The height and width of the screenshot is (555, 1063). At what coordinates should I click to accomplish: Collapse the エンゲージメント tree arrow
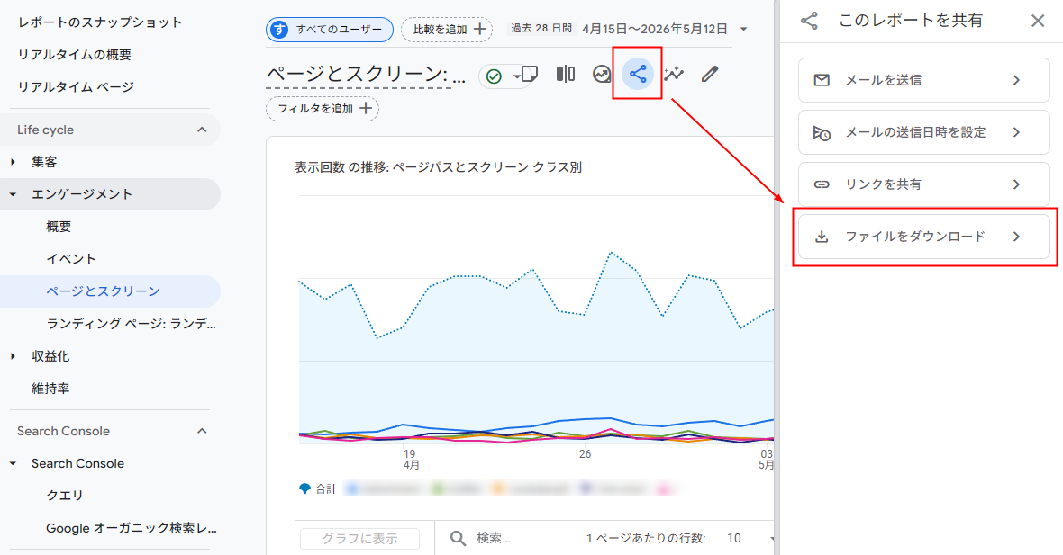(13, 194)
